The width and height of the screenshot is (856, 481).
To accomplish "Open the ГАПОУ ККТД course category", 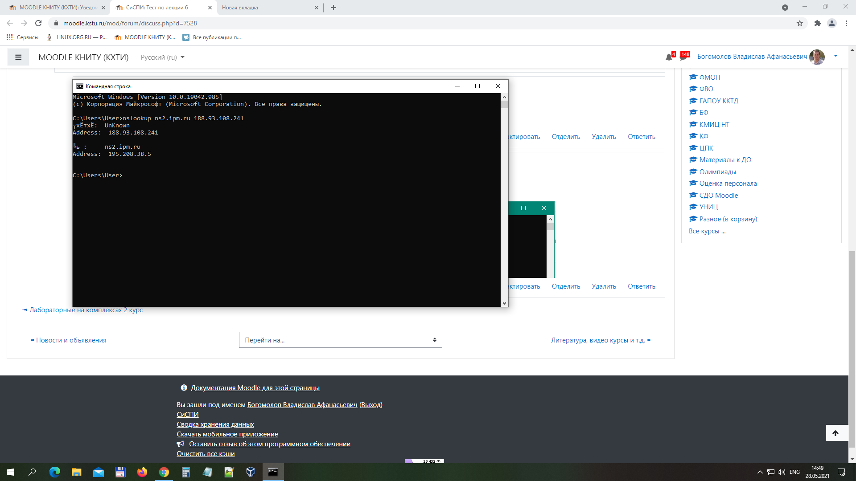I will point(719,101).
